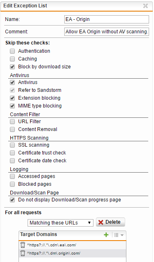Close the Edit Exception List dialog
Viewport: 154px width, 262px height.
145,6
